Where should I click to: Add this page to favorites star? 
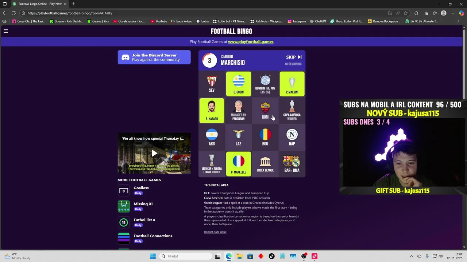406,13
